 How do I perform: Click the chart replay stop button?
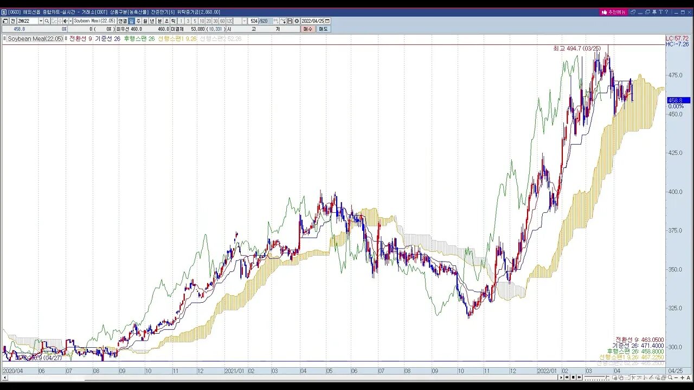tap(573, 377)
